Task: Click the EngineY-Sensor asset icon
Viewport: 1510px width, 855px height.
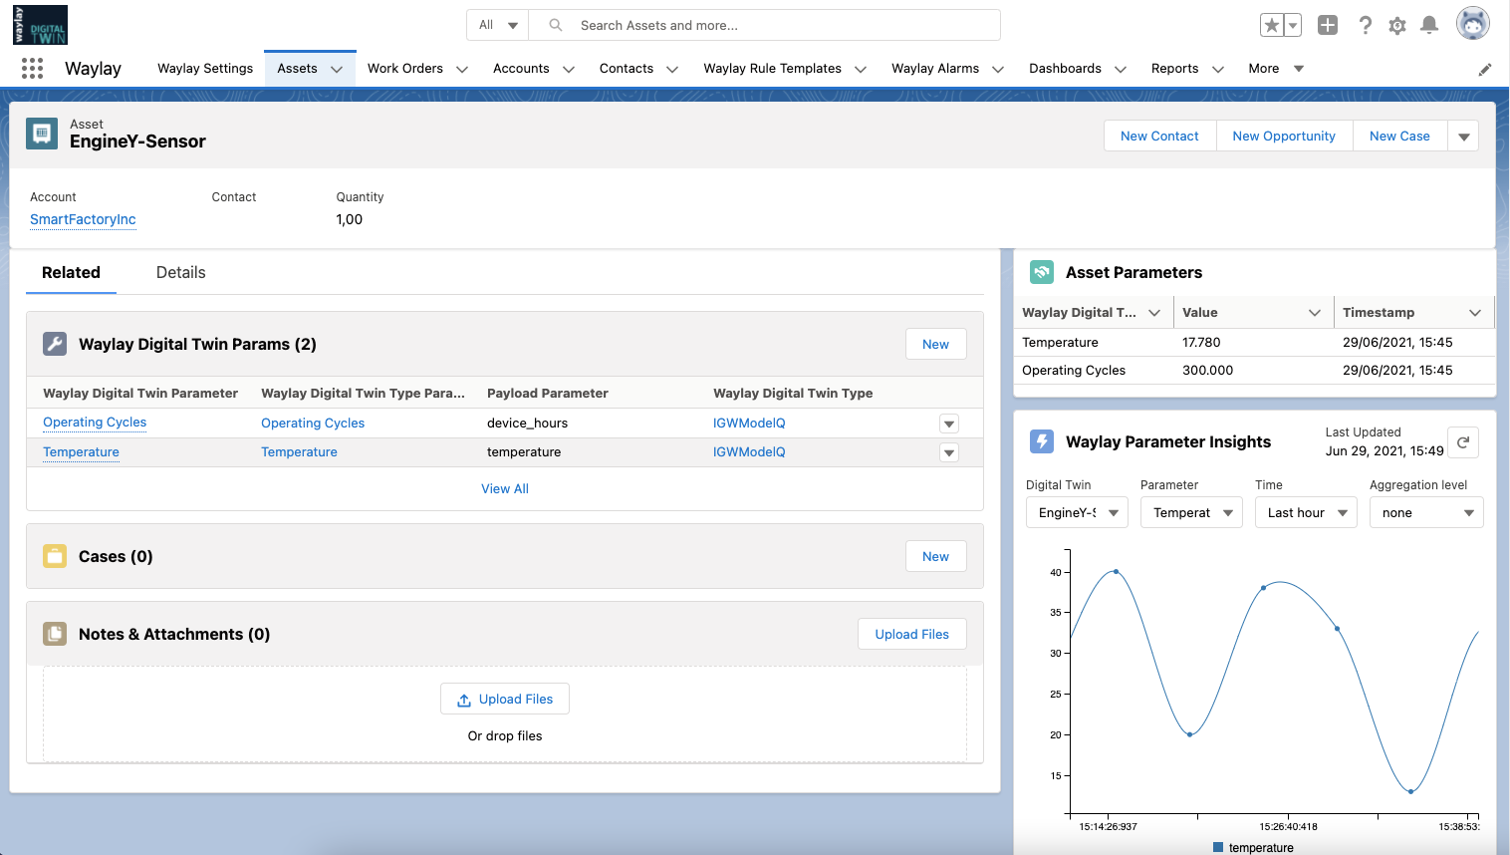Action: tap(42, 134)
